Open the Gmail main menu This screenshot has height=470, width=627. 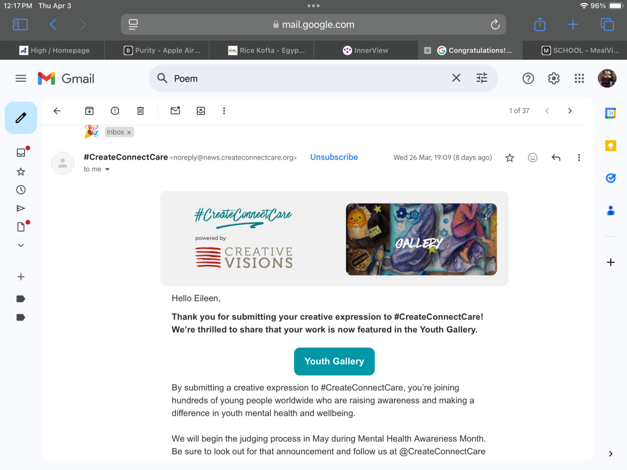(21, 78)
